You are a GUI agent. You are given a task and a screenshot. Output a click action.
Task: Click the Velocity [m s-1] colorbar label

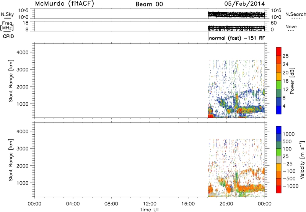[302, 160]
